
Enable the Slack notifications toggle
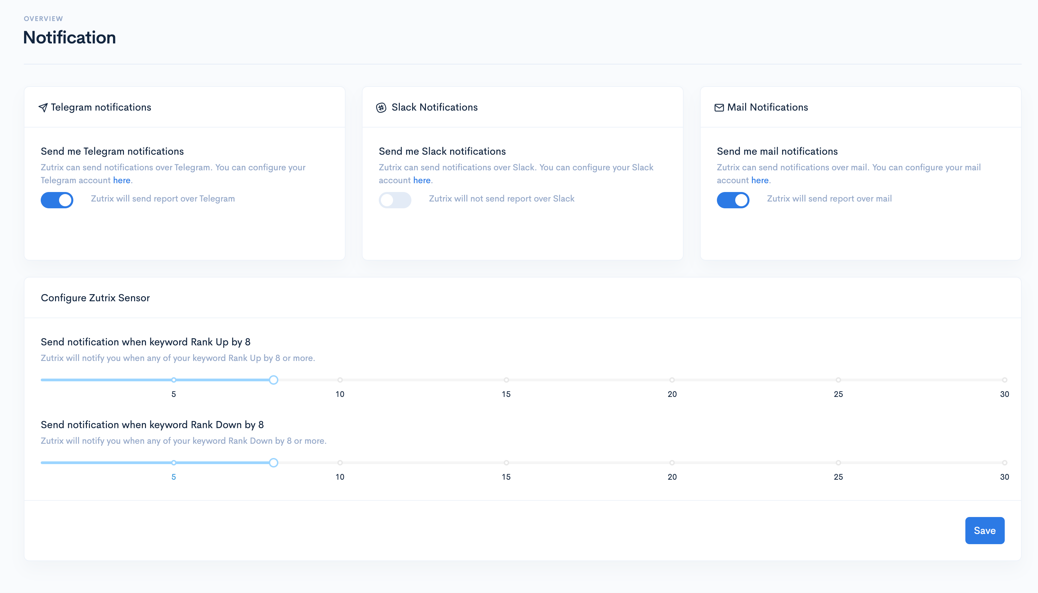tap(395, 200)
